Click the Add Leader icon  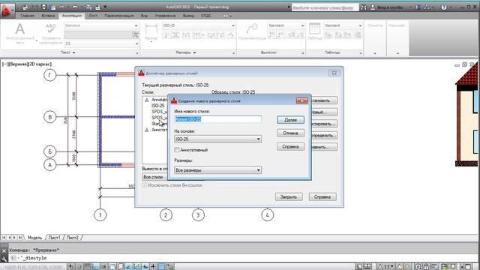coord(271,35)
